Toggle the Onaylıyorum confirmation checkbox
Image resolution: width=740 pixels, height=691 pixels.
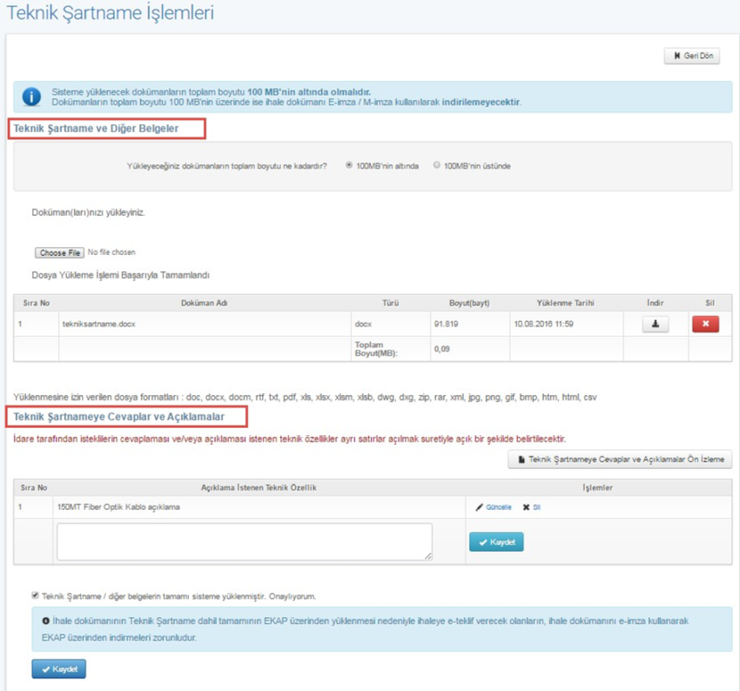[x=35, y=596]
